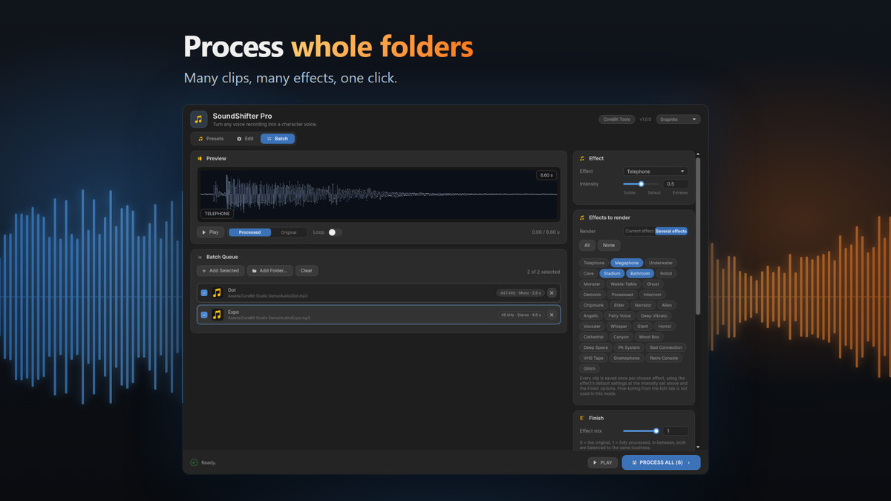The image size is (891, 501).
Task: Adjust the Effect mix slider
Action: click(x=642, y=430)
